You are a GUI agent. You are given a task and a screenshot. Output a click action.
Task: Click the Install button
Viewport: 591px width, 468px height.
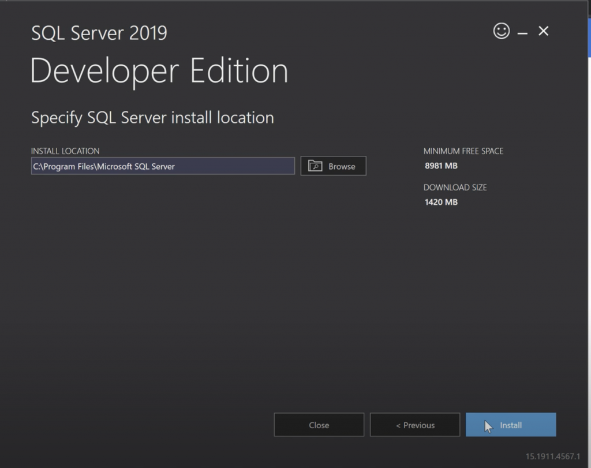[x=511, y=425]
